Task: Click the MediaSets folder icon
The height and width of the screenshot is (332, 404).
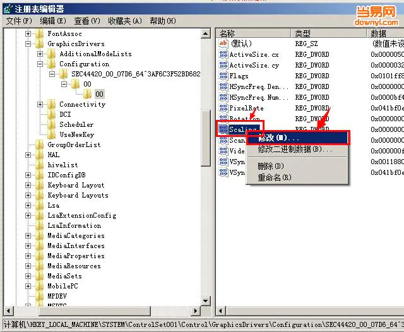Action: click(40, 276)
